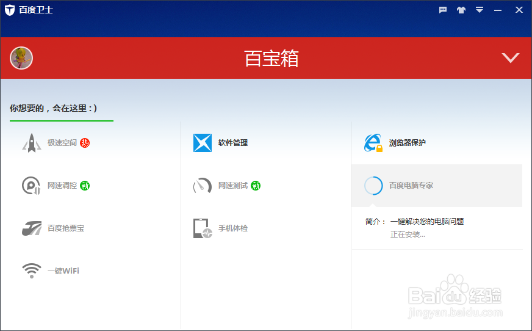Open the 网速测试 label
The width and height of the screenshot is (532, 331).
coord(233,186)
